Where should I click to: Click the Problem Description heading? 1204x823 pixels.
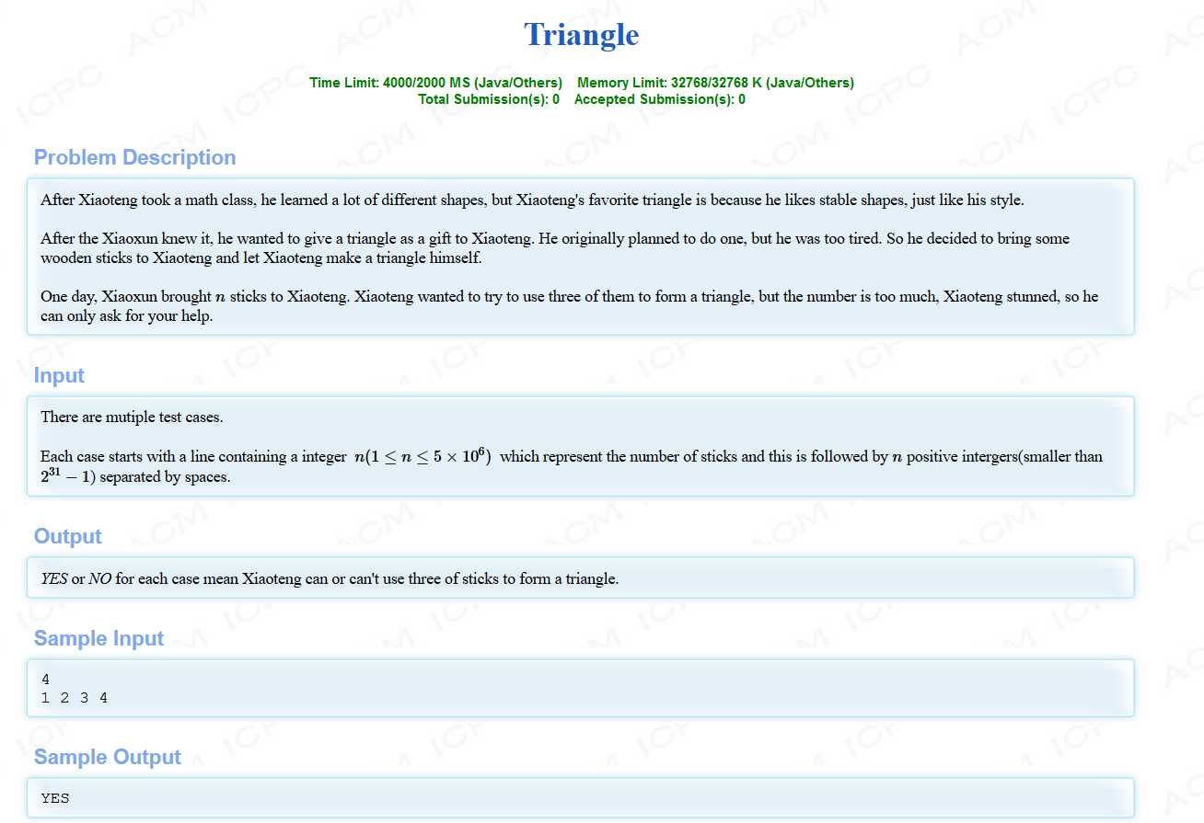click(135, 157)
